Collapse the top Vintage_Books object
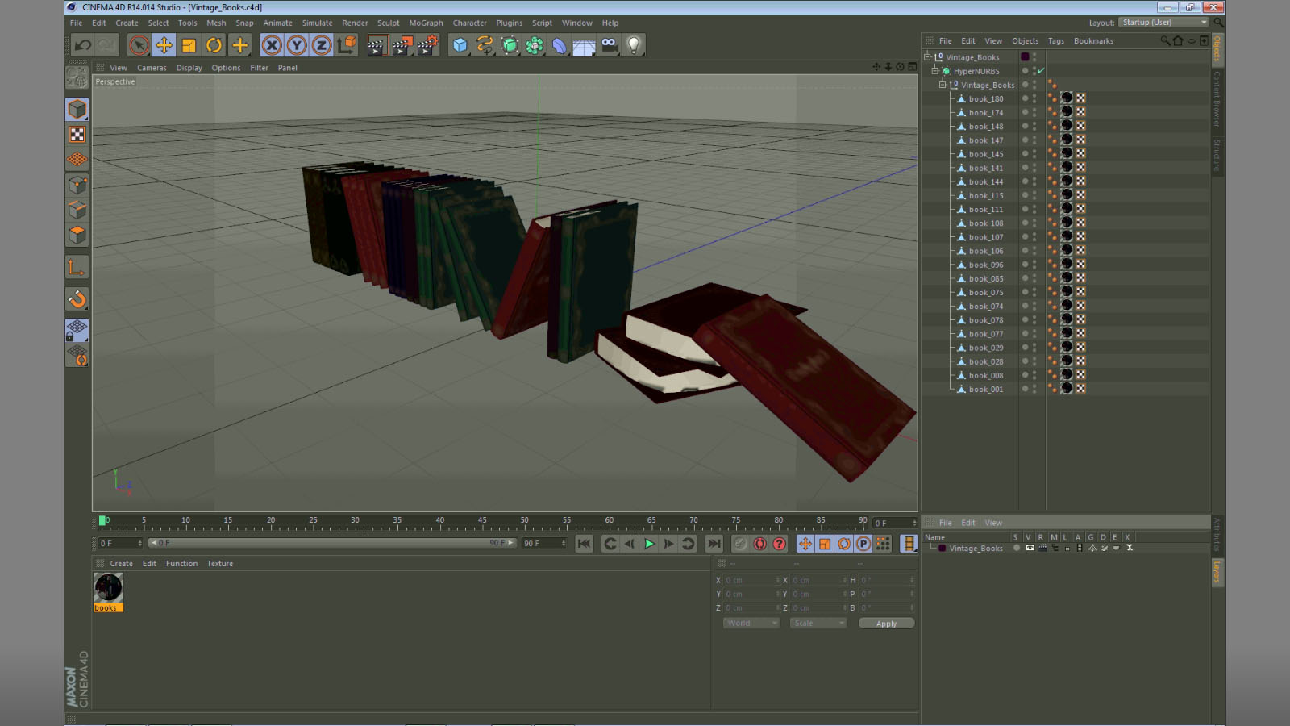Screen dimensions: 1290x726 [x=927, y=57]
